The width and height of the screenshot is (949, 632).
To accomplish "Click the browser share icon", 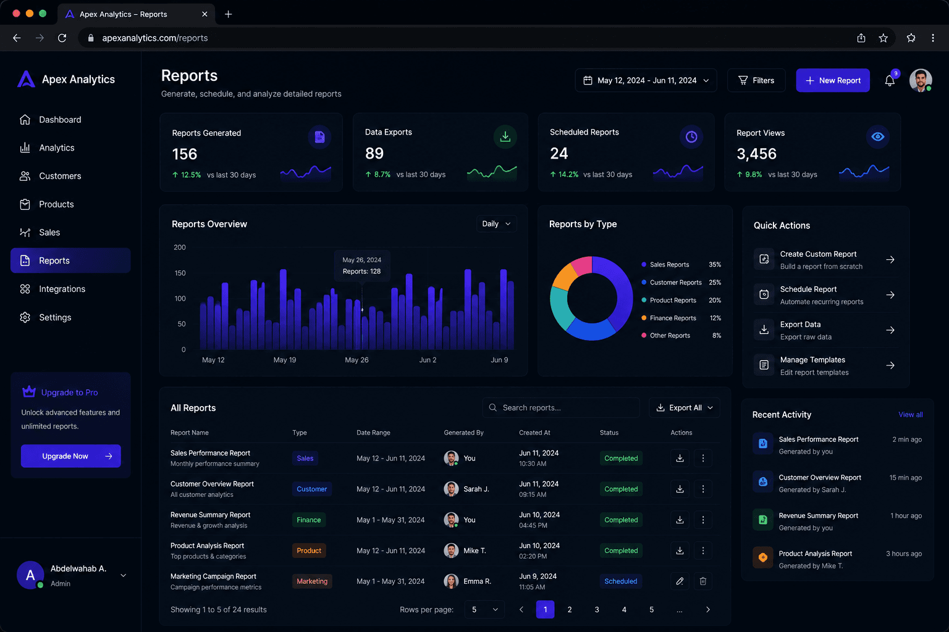I will coord(861,38).
